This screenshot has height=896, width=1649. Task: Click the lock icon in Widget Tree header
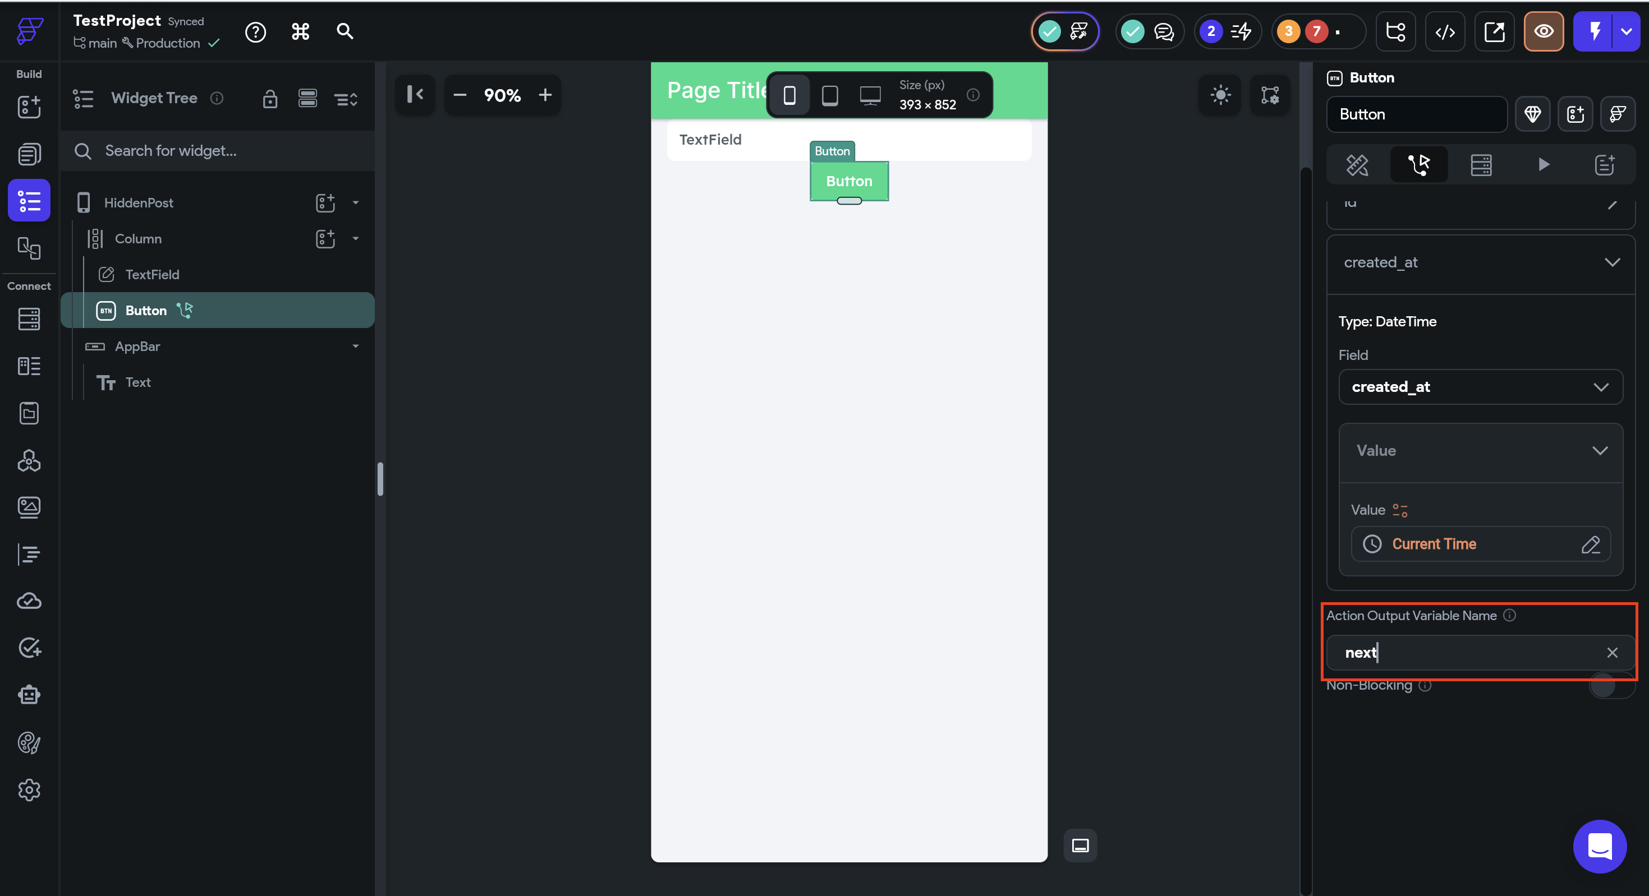pos(270,99)
